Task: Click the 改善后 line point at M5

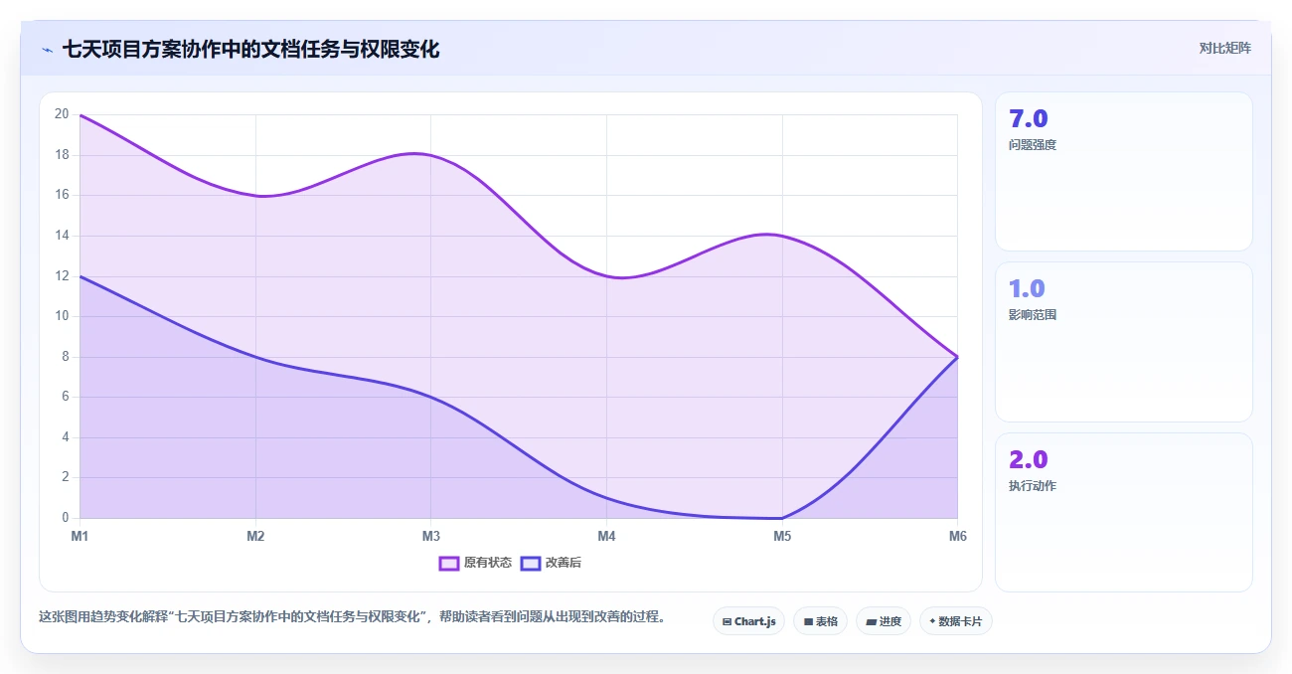Action: (x=782, y=518)
